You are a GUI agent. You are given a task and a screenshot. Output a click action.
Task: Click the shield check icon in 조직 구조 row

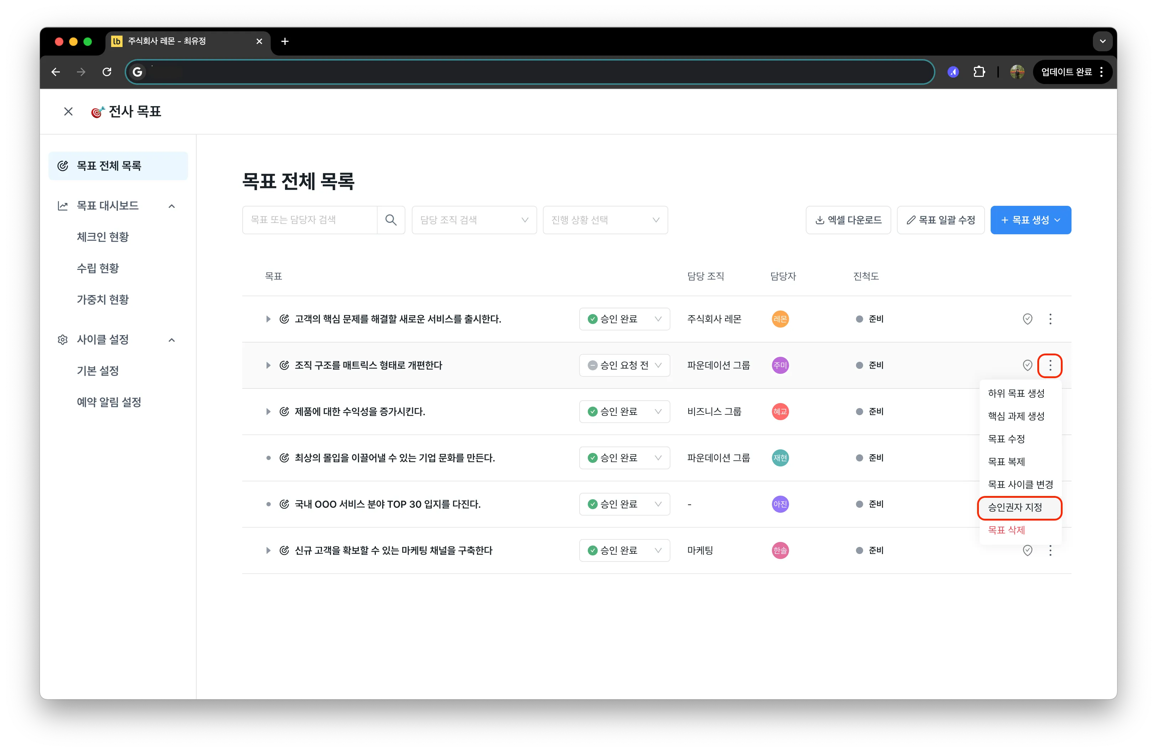pos(1027,365)
